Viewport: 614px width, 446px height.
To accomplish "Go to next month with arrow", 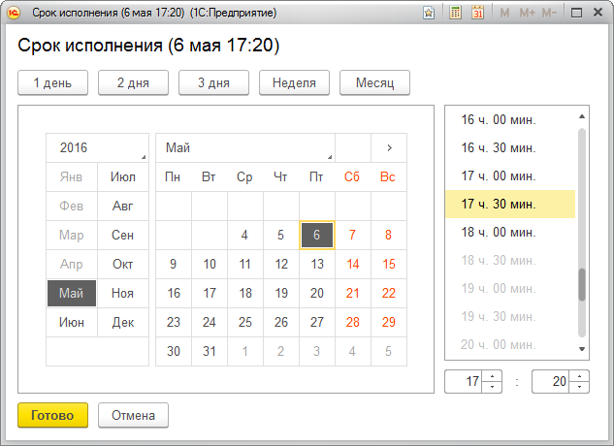I will pos(389,147).
